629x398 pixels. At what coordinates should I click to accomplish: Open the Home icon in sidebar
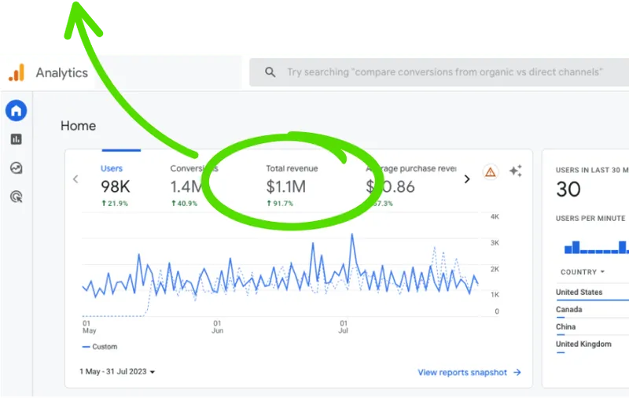tap(16, 111)
